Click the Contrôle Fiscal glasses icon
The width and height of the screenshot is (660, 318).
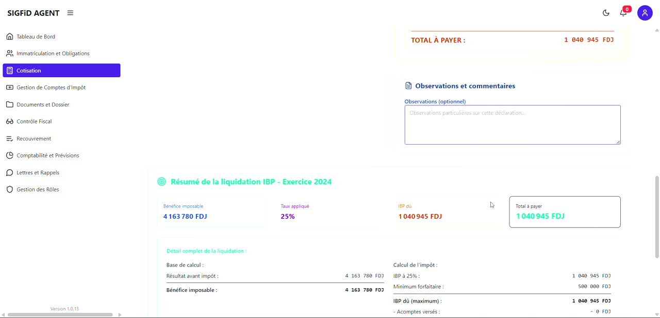9,121
